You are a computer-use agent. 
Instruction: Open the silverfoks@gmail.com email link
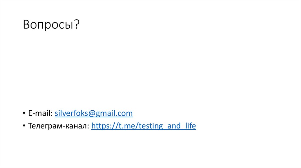point(94,113)
